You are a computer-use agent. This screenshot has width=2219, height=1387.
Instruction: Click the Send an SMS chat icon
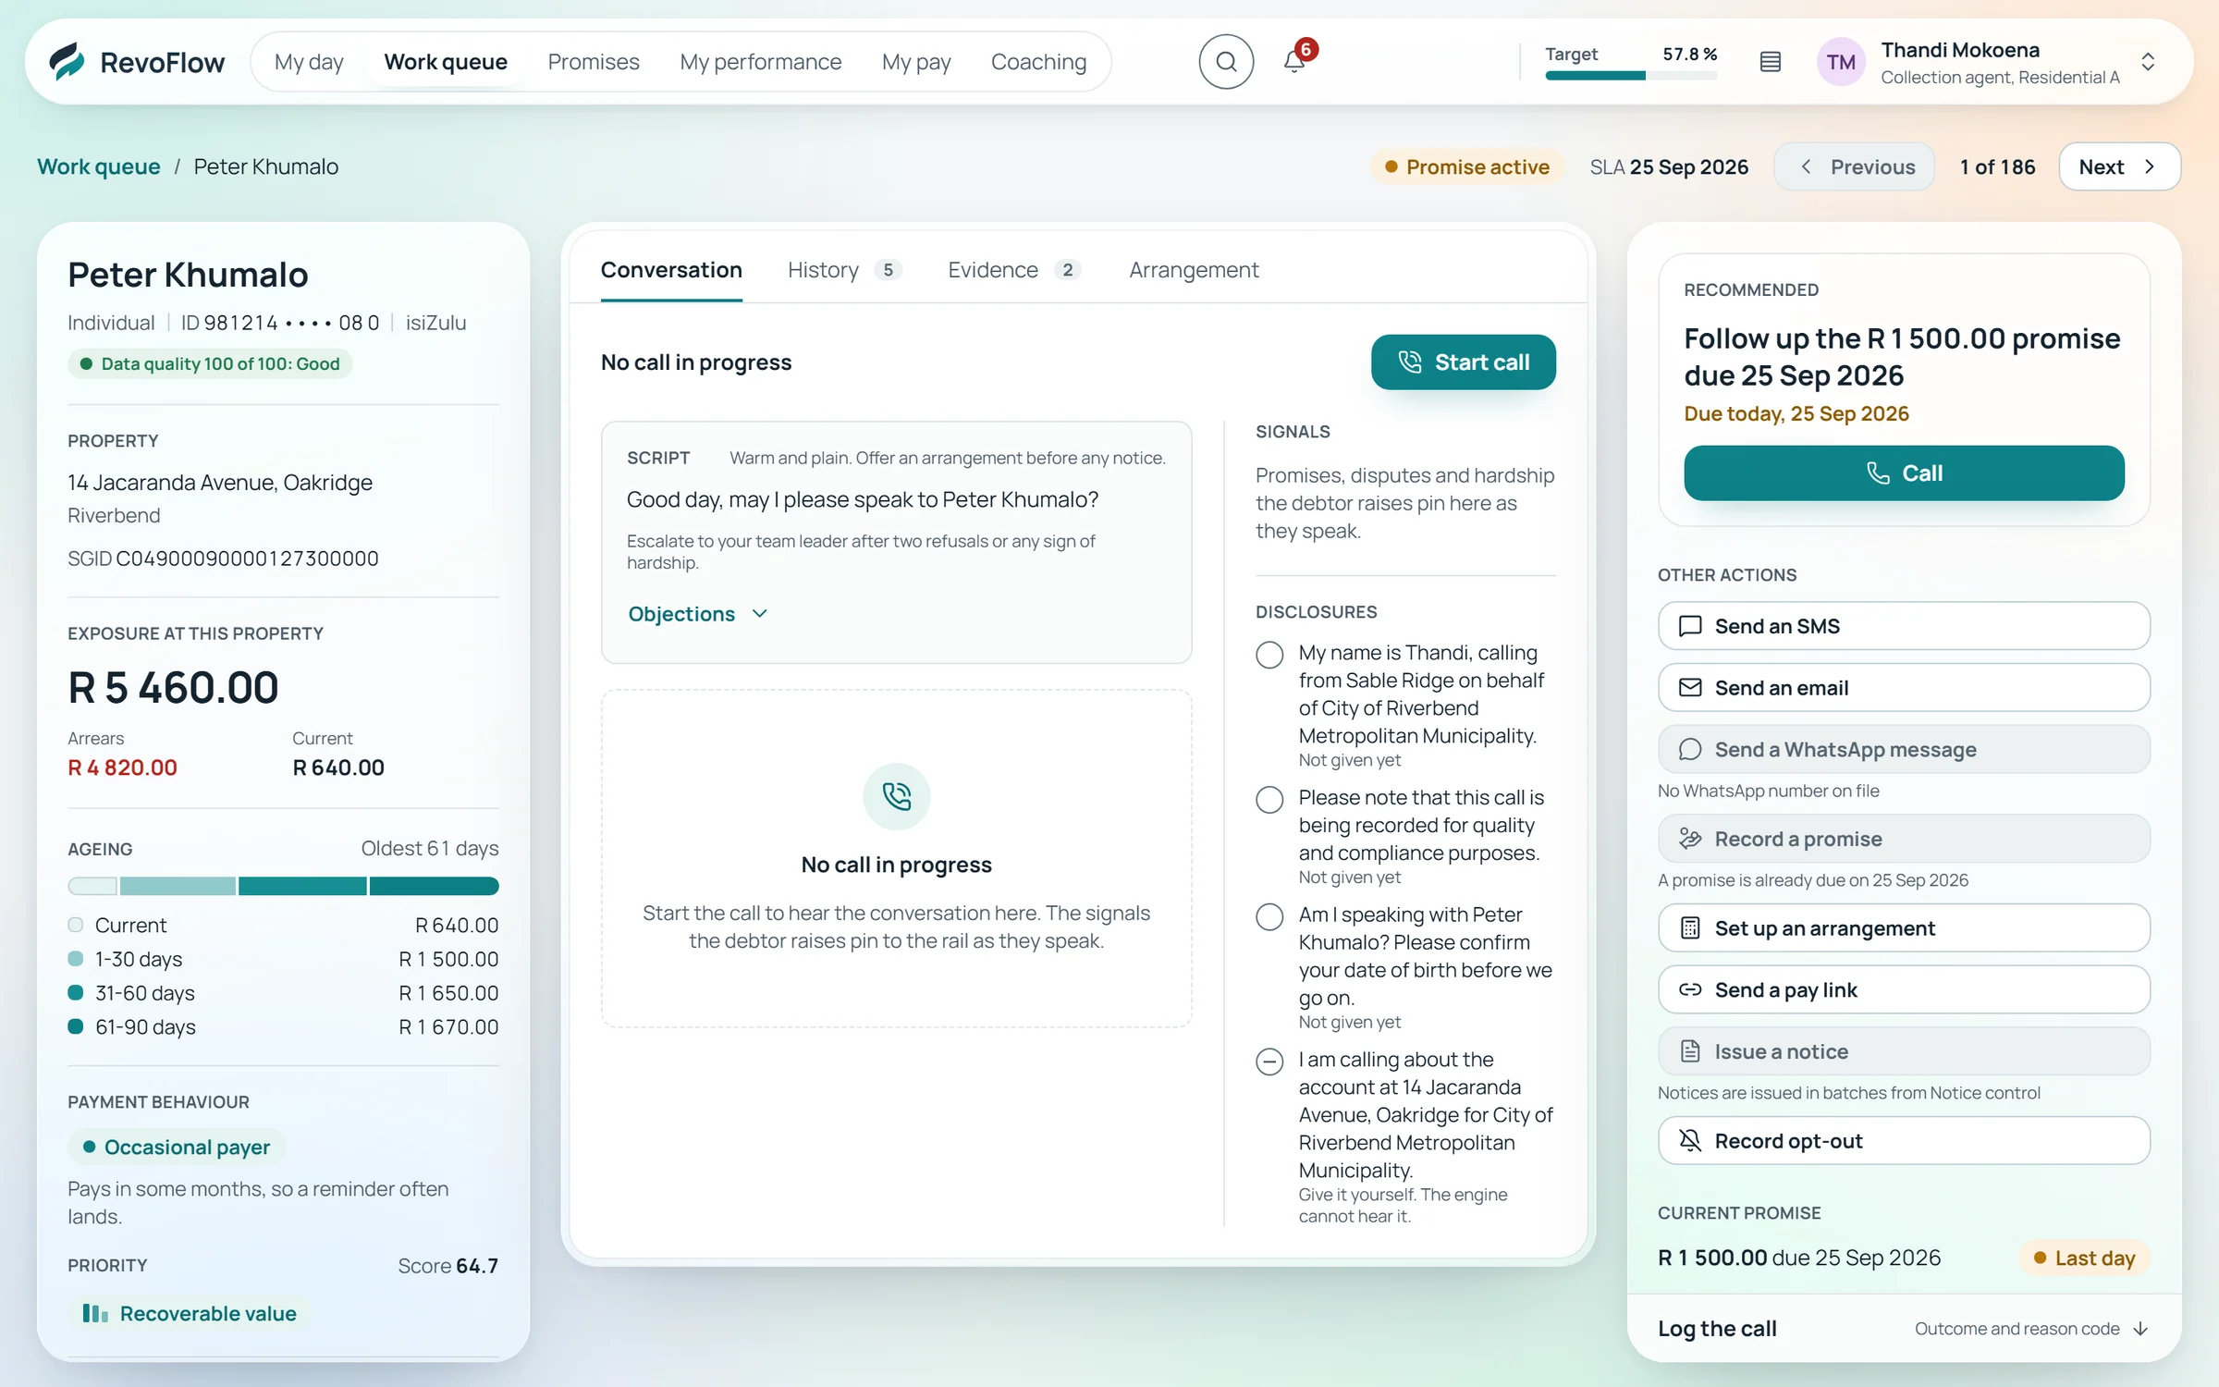(x=1690, y=626)
